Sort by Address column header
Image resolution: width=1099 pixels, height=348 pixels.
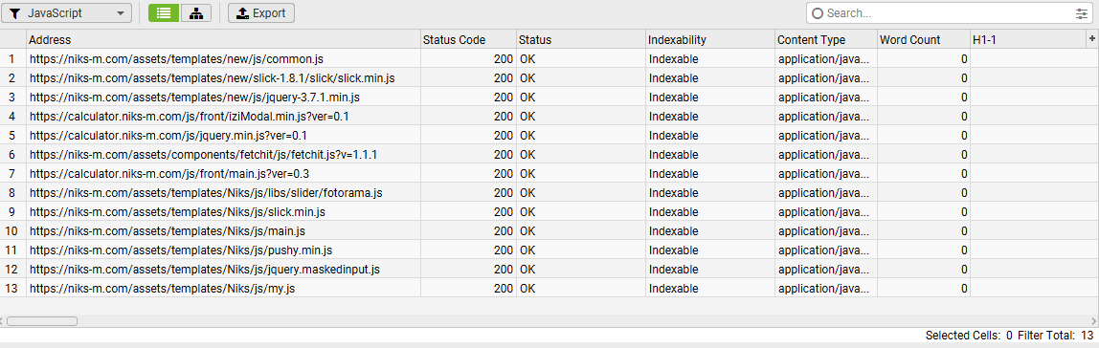(x=223, y=40)
